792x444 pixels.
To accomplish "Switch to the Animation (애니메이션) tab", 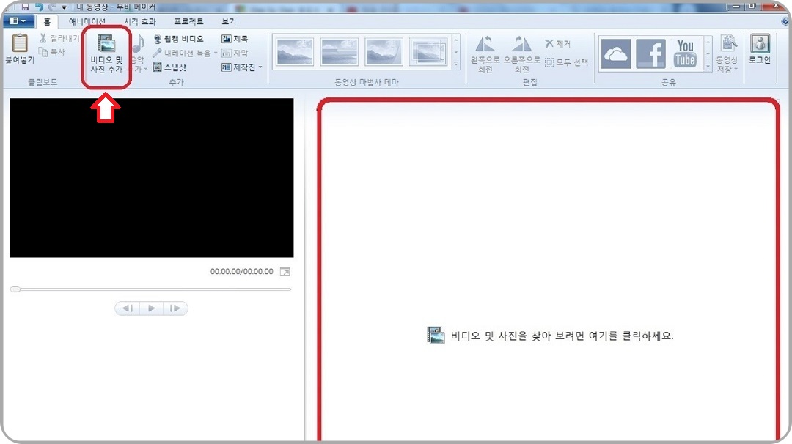I will click(85, 21).
